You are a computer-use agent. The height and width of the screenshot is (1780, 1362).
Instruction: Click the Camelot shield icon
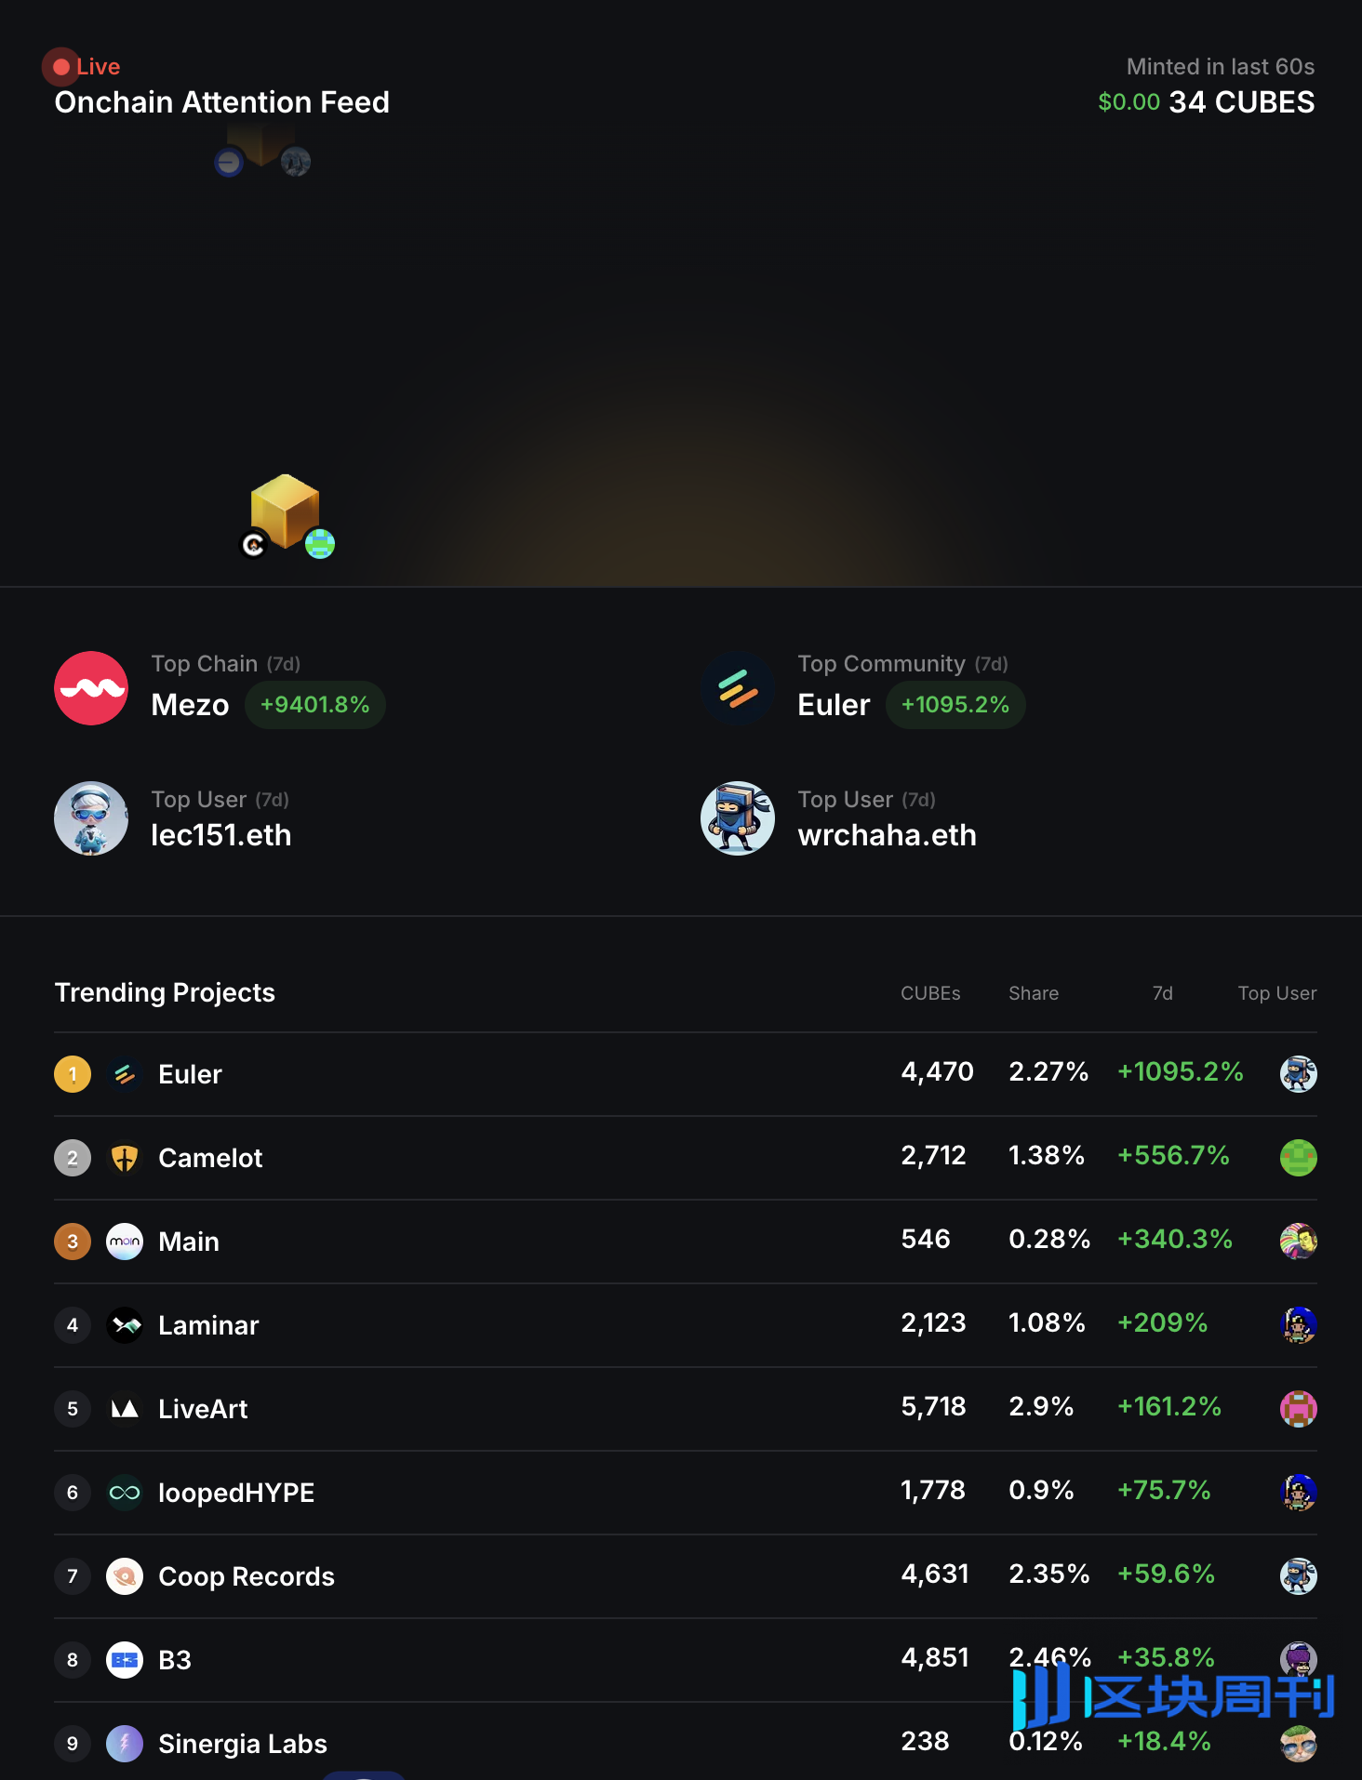[125, 1158]
